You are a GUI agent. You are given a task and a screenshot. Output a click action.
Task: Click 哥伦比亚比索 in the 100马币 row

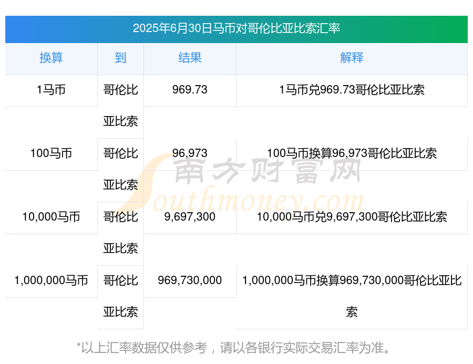120,169
